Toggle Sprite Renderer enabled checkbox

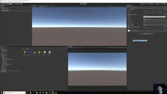129,15
